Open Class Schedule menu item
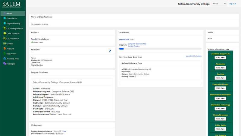241x136 pixels. click(13, 34)
